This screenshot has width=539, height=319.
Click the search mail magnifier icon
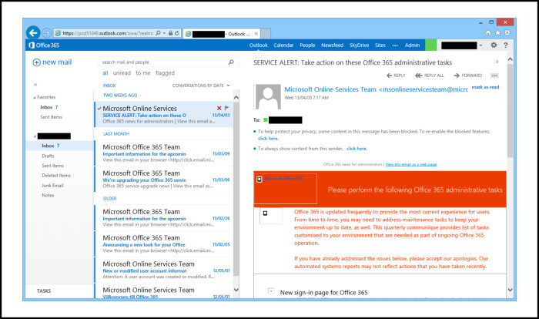point(231,62)
